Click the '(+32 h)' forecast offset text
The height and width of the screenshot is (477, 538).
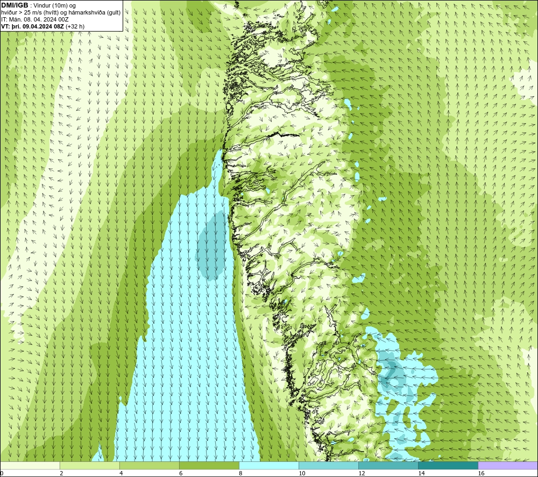point(75,26)
